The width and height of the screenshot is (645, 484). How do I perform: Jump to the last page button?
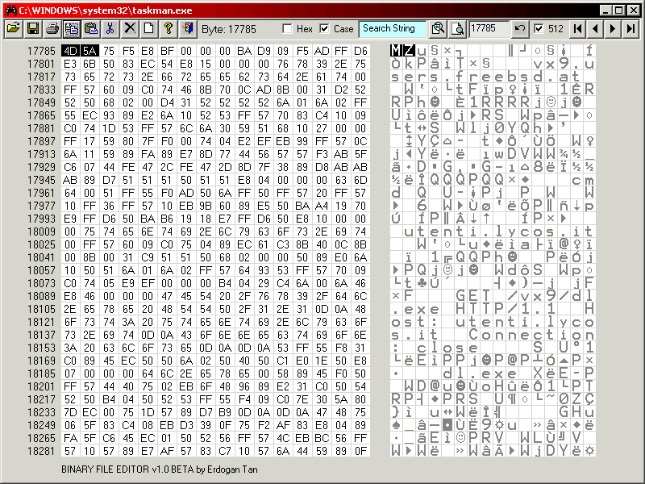point(630,28)
